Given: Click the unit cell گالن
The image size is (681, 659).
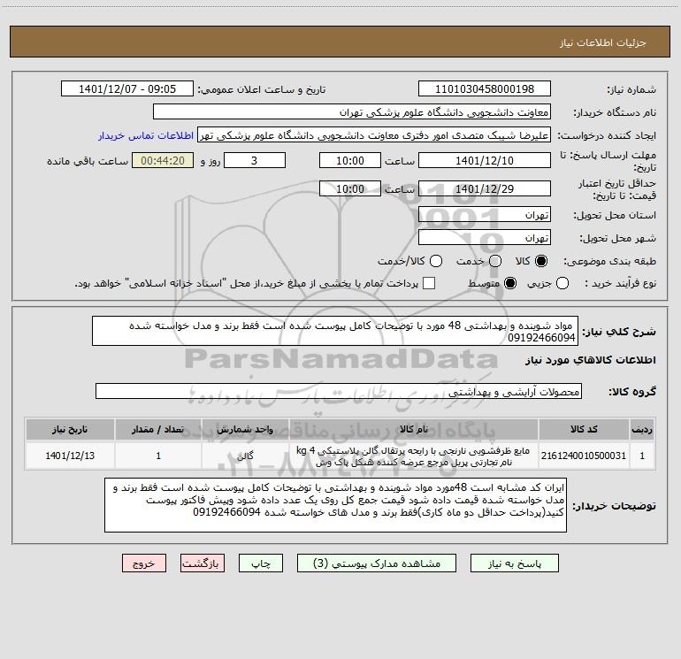Looking at the screenshot, I should point(245,456).
